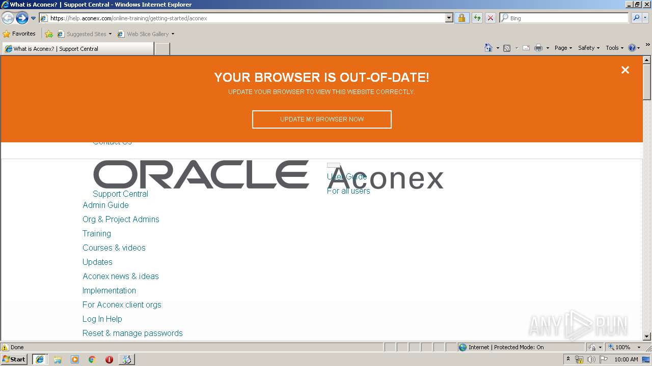Launch Opera from the taskbar
Screen dimensions: 652x366
(x=109, y=359)
